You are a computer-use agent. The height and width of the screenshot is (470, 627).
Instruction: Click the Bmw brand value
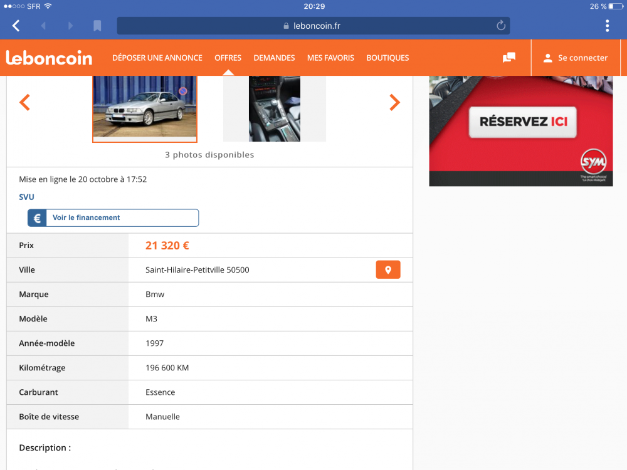coord(155,295)
